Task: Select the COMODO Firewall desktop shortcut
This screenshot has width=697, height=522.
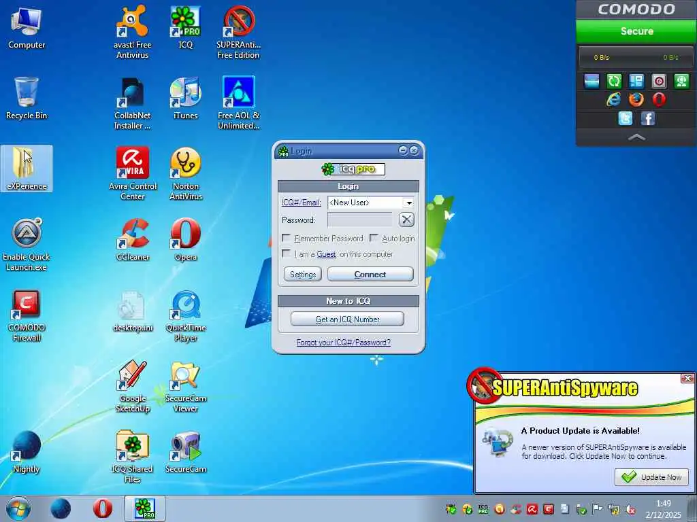Action: pyautogui.click(x=27, y=315)
